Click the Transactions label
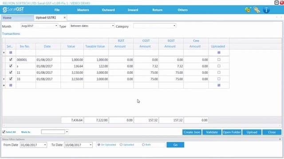 [11, 34]
